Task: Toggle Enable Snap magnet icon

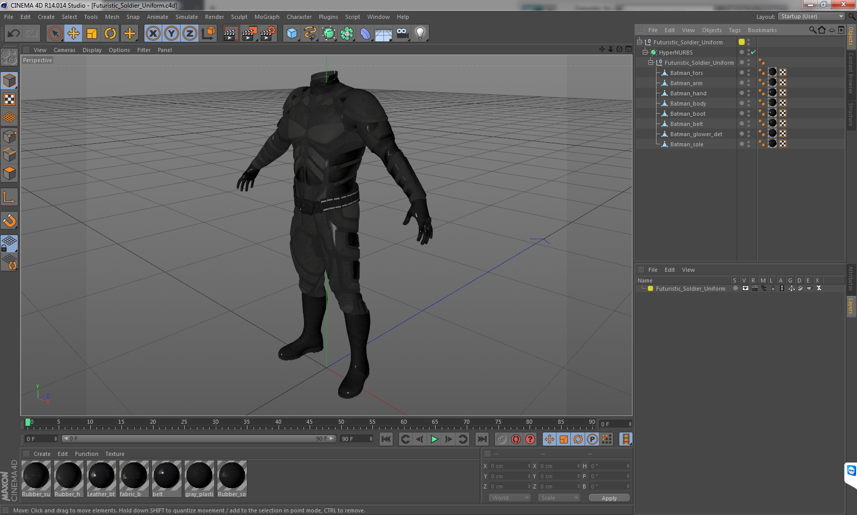Action: tap(10, 220)
